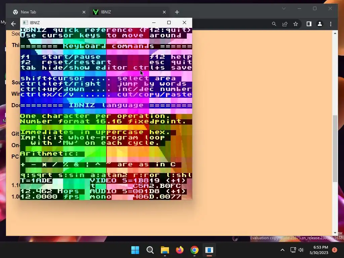Close the IBNIZ browser tab
344x258 pixels.
click(164, 12)
